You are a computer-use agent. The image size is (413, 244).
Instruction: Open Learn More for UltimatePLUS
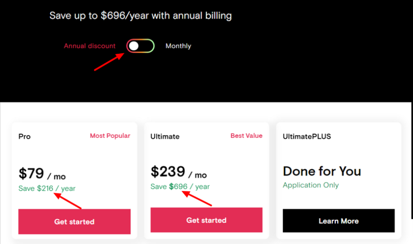338,221
